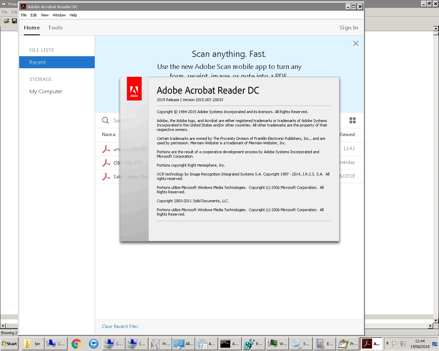This screenshot has width=439, height=351.
Task: Switch to the Tools tab
Action: click(x=55, y=28)
